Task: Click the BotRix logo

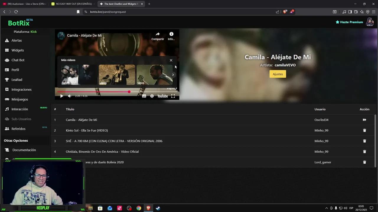Action: (x=20, y=23)
